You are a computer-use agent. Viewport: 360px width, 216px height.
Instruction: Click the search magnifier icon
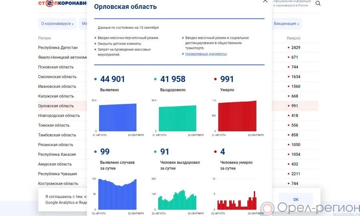[x=318, y=4]
